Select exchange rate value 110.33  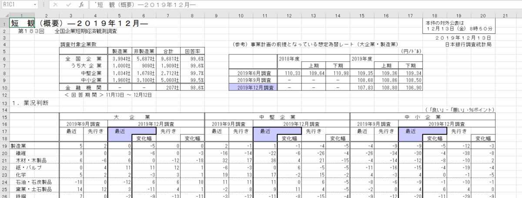[x=289, y=73]
